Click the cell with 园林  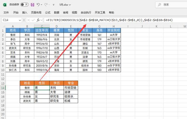[85, 70]
